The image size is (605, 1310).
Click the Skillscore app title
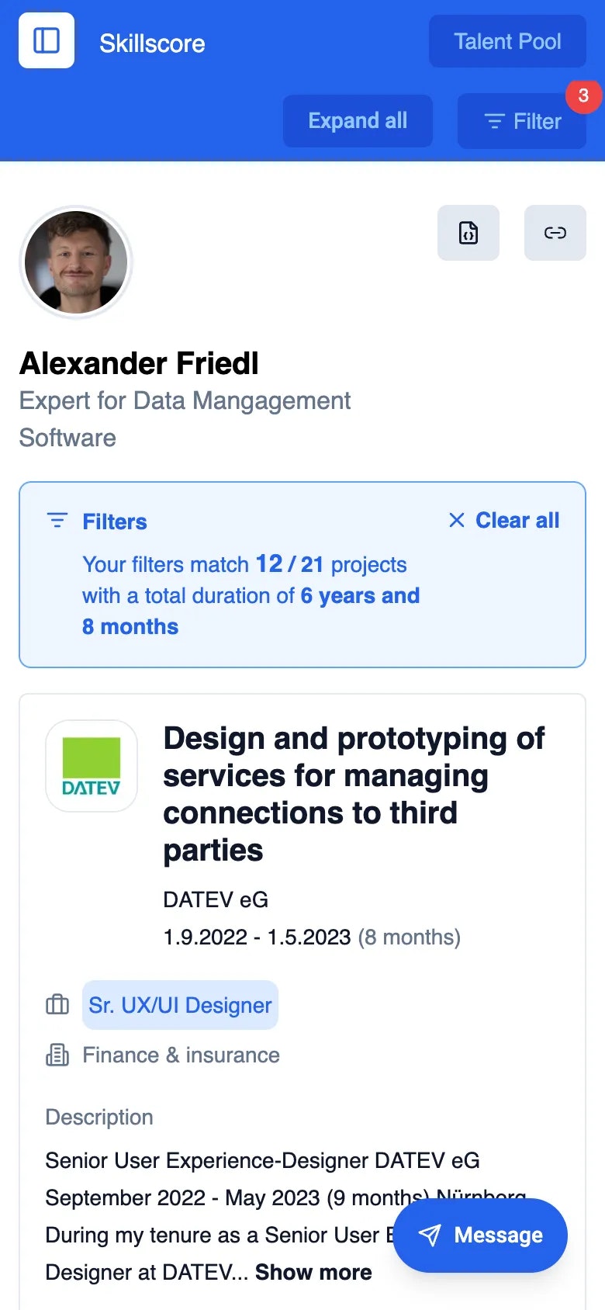point(152,43)
